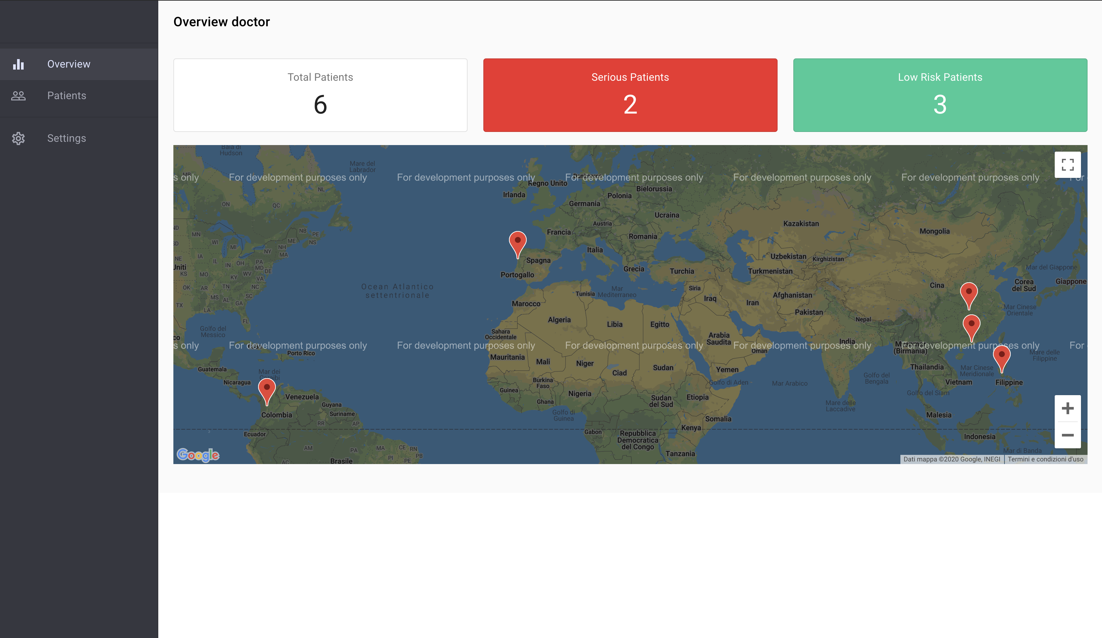The height and width of the screenshot is (638, 1102).
Task: Click the Patients people icon
Action: (x=18, y=96)
